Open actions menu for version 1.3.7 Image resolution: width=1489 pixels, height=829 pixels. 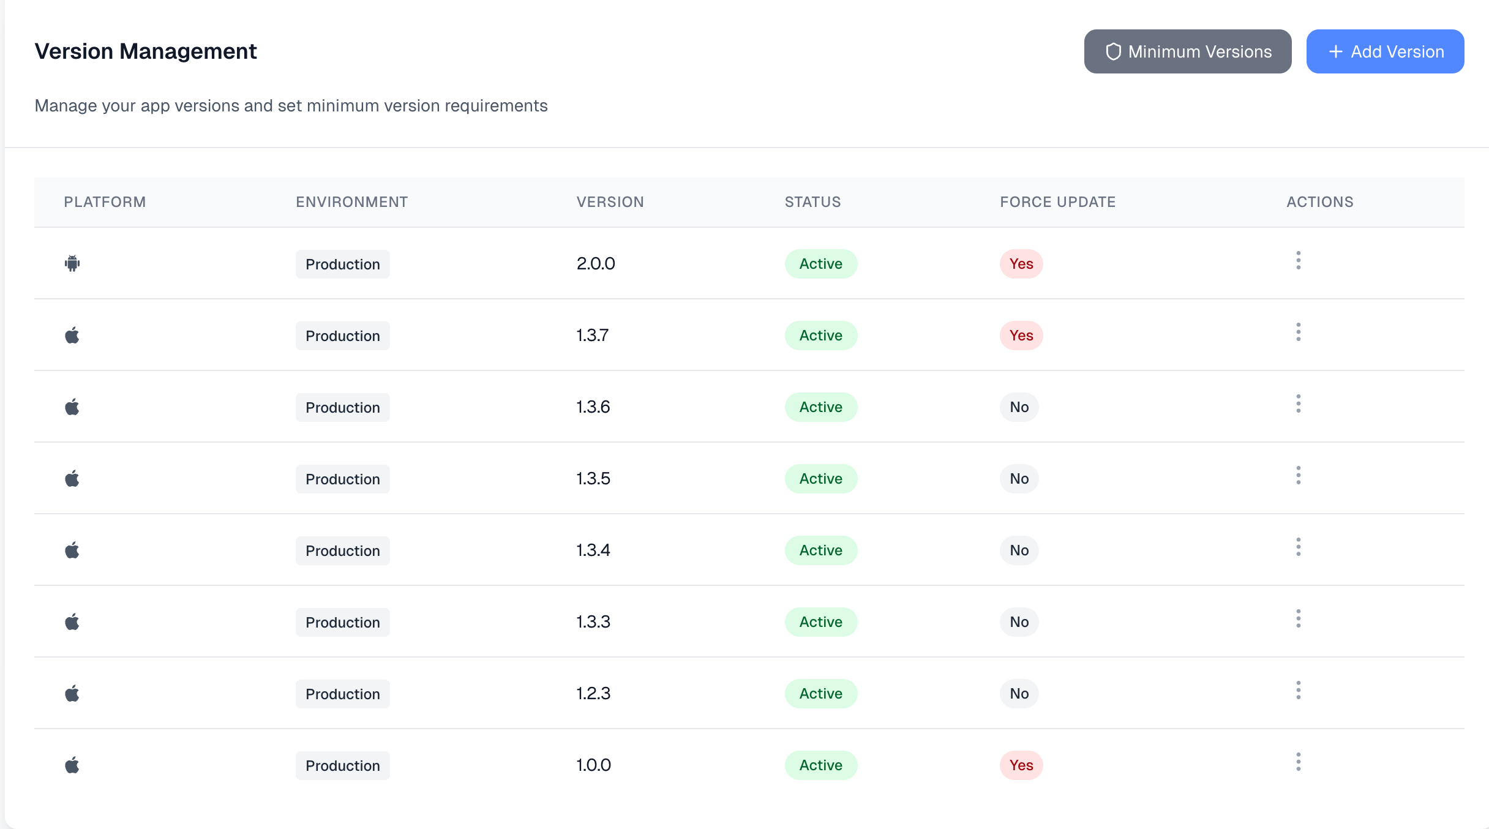1298,332
